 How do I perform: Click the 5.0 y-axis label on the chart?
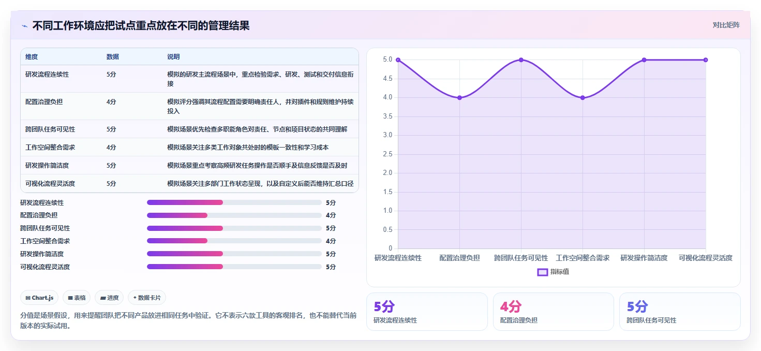point(387,60)
